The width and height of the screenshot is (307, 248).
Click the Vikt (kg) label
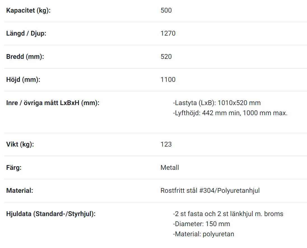point(20,144)
